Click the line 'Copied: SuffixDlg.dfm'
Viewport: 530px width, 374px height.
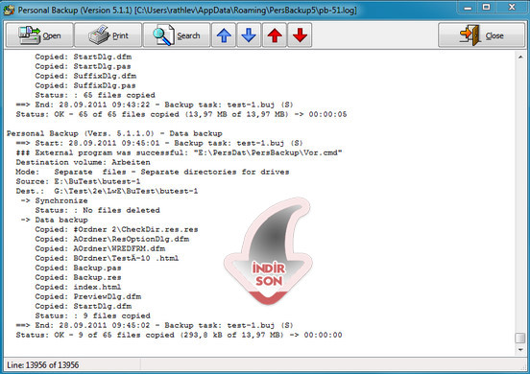85,76
